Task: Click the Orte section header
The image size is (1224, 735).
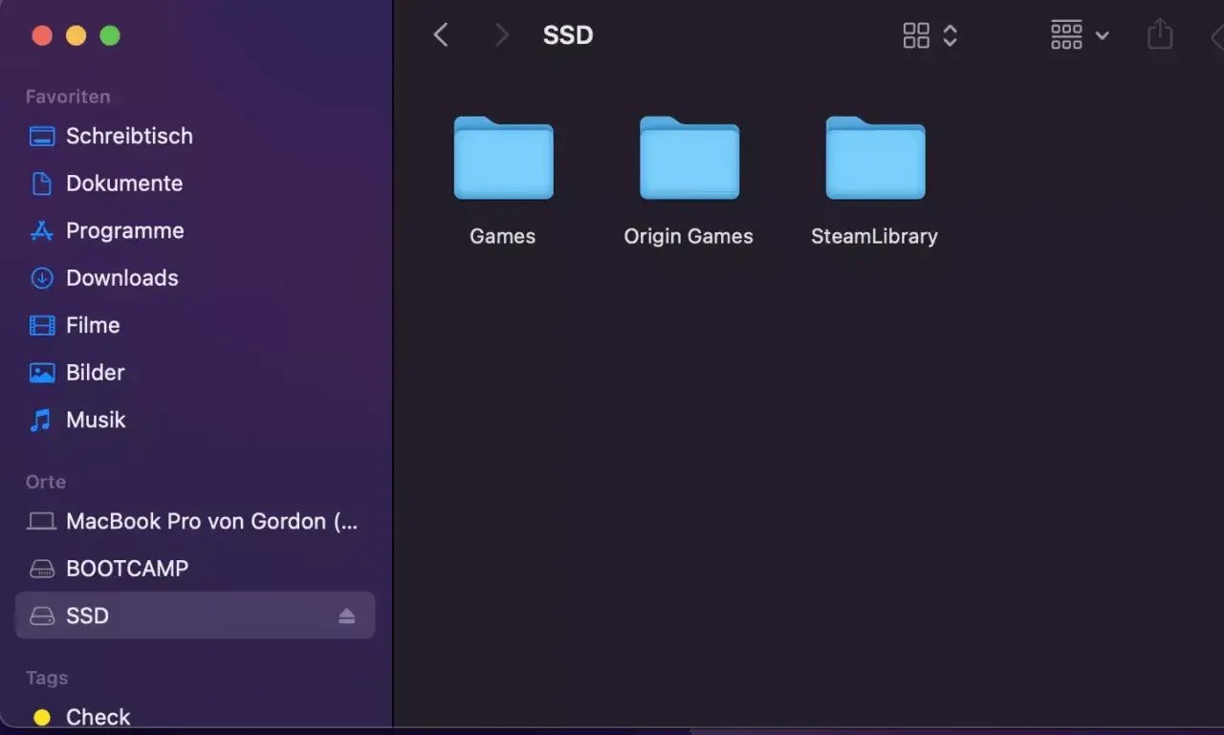Action: pyautogui.click(x=46, y=482)
